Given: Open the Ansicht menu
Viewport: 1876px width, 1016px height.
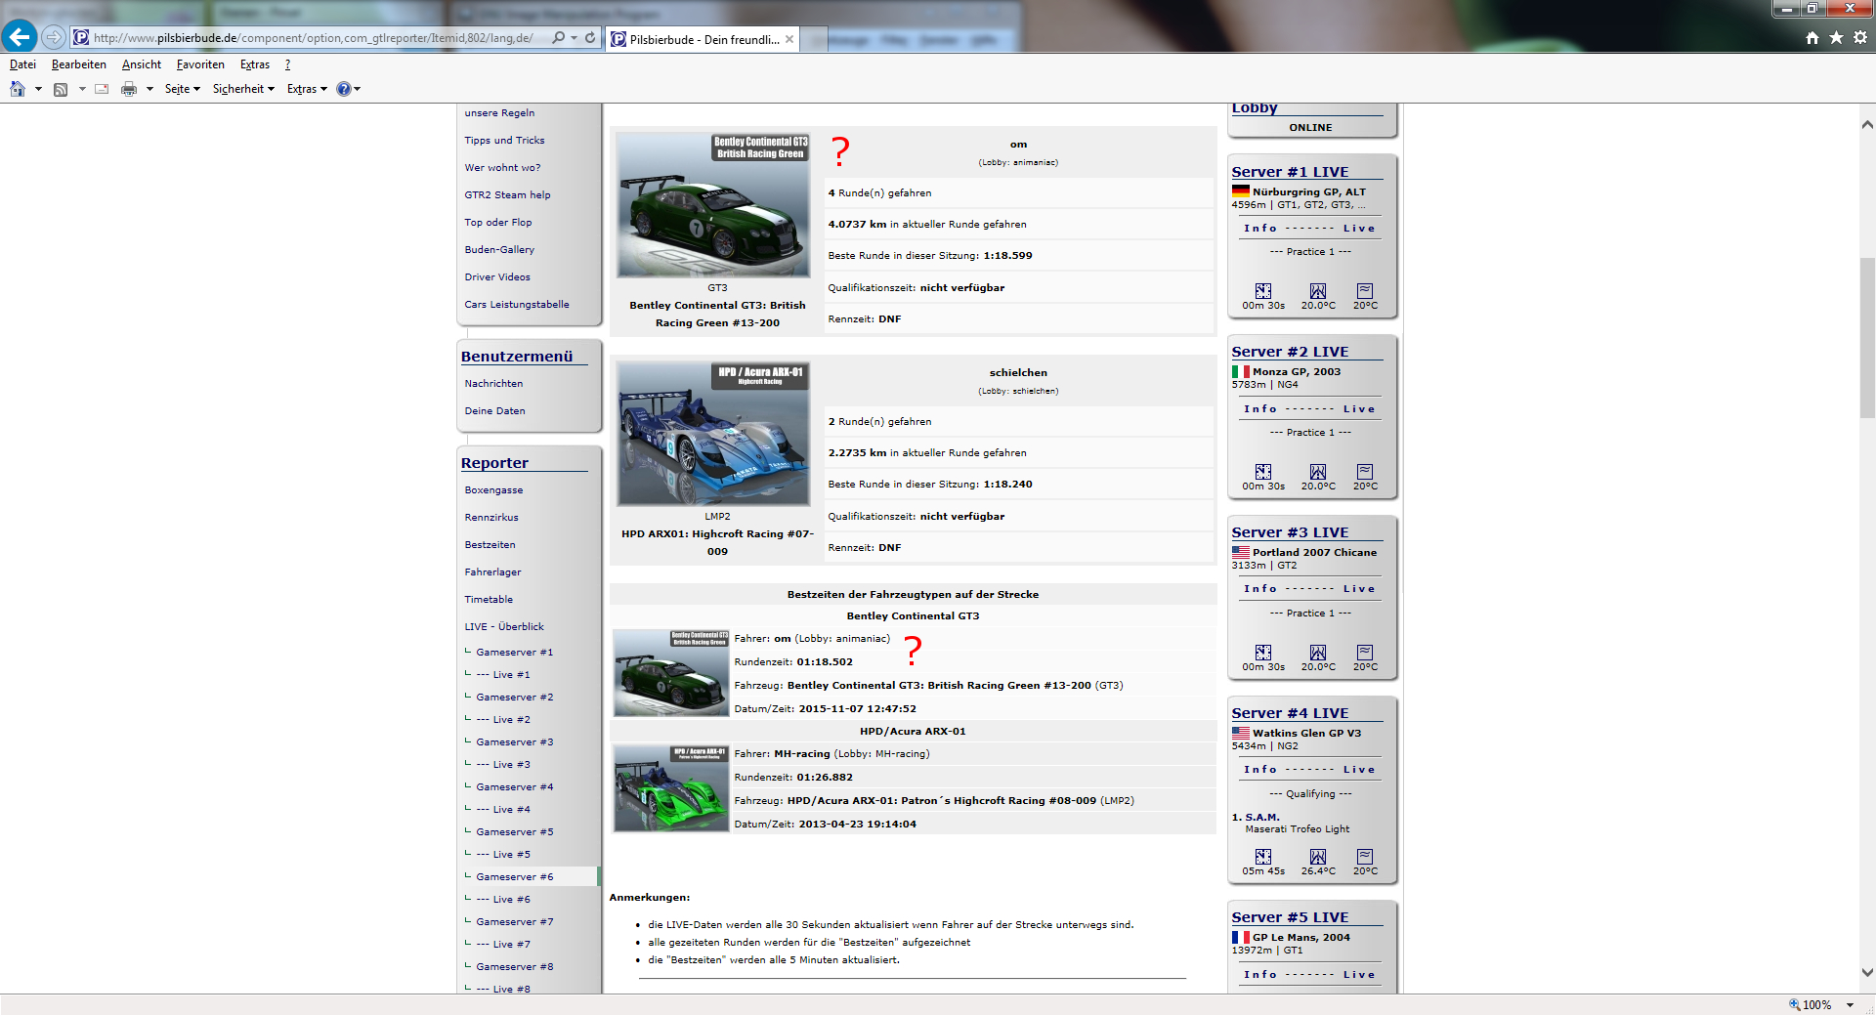Looking at the screenshot, I should (x=142, y=64).
